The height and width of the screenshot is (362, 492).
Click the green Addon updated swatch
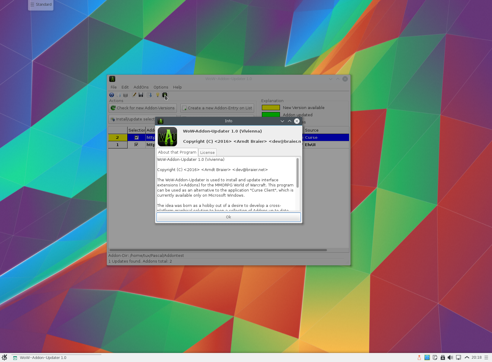pyautogui.click(x=271, y=115)
